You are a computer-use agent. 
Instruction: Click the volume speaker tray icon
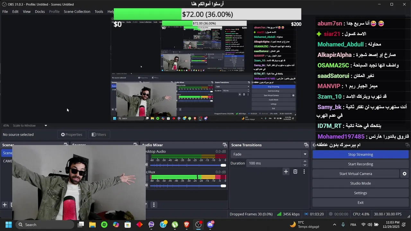tap(370, 225)
